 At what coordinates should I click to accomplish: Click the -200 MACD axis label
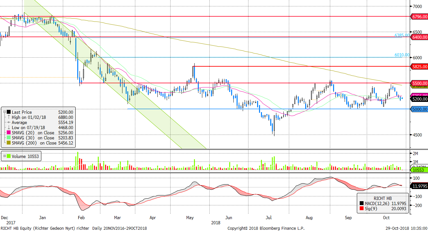417,205
